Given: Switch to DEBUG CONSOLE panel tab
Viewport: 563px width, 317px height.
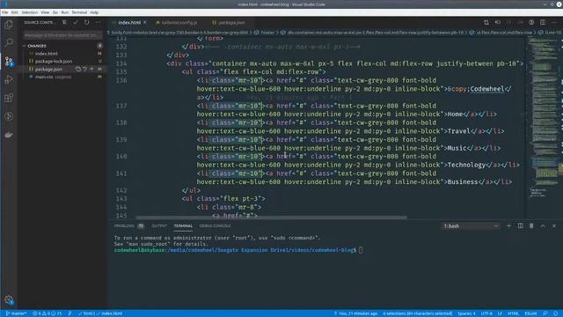Looking at the screenshot, I should tap(215, 225).
